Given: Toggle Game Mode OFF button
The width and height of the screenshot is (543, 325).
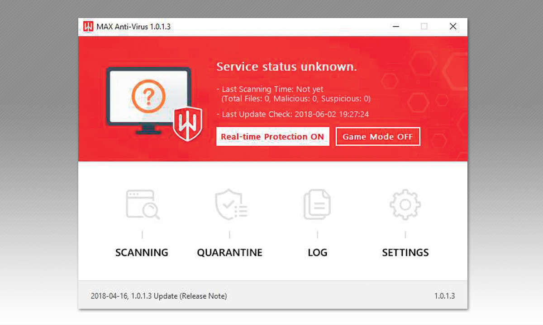Looking at the screenshot, I should point(378,136).
